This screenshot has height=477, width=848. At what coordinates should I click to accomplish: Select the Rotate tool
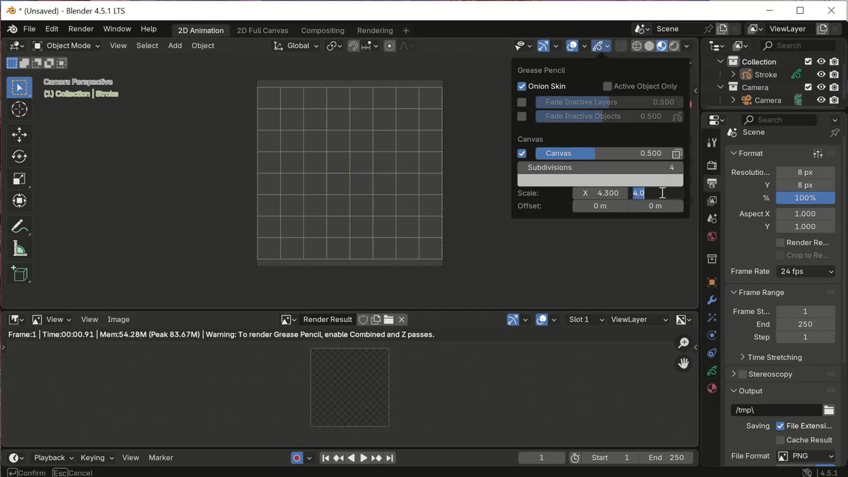(19, 157)
